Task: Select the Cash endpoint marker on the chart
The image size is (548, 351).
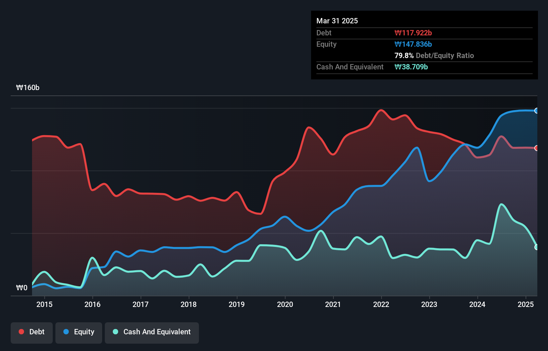Action: tap(536, 247)
